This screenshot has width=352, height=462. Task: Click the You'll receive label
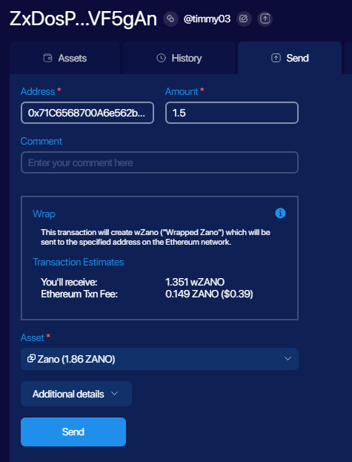[69, 283]
